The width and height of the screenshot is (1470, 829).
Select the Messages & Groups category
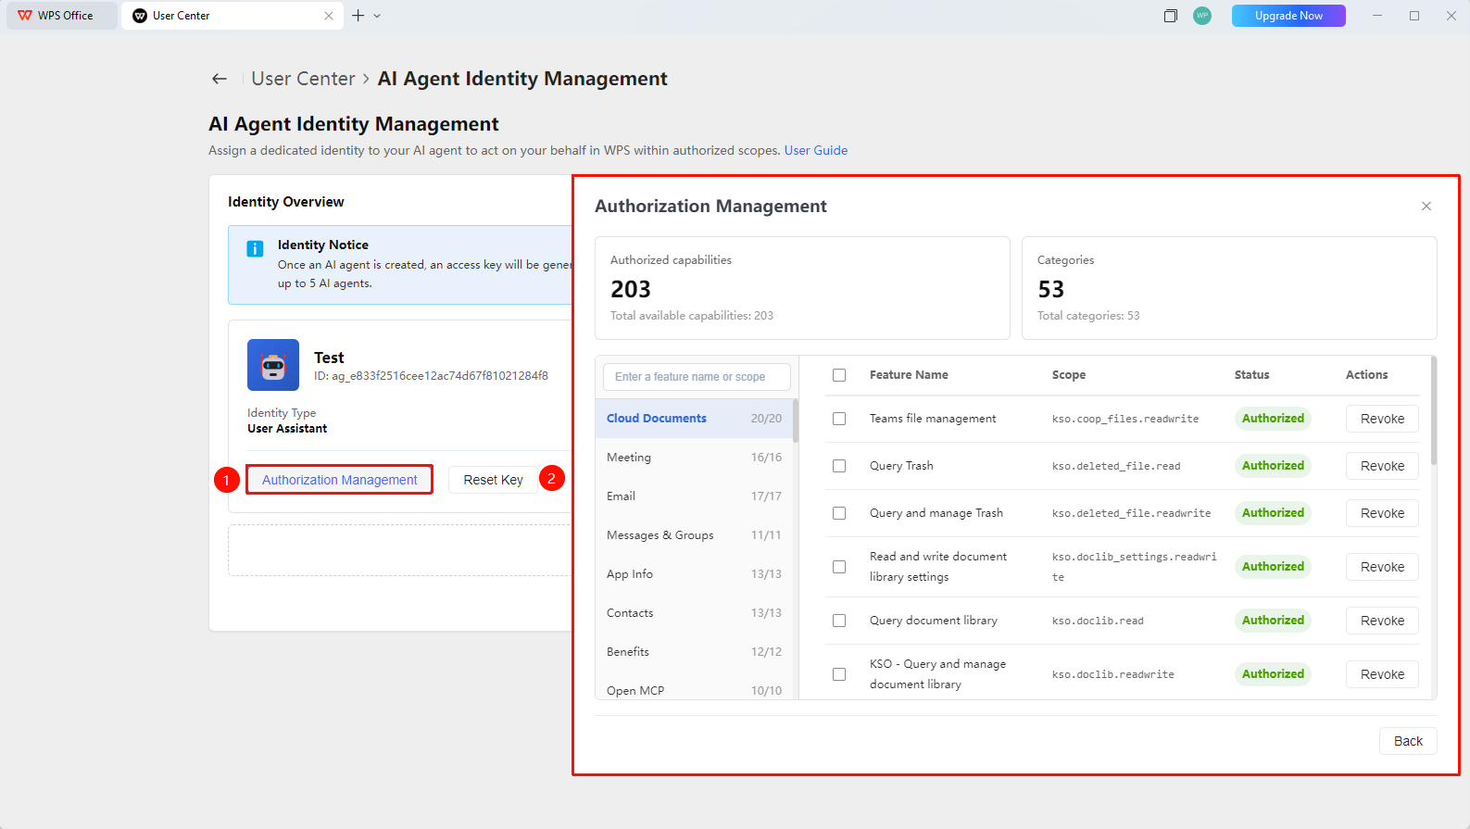(695, 535)
